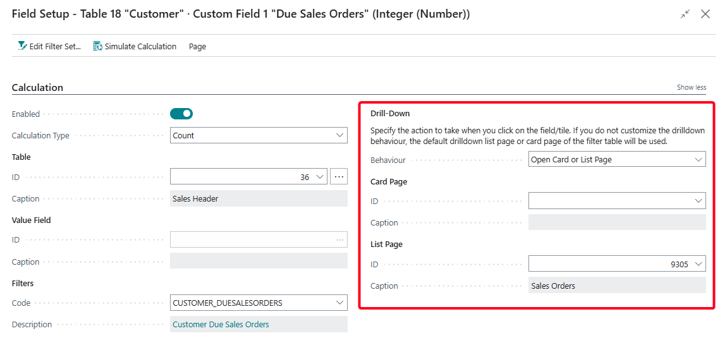Click the Calculation section heading
720x350 pixels.
pyautogui.click(x=37, y=87)
